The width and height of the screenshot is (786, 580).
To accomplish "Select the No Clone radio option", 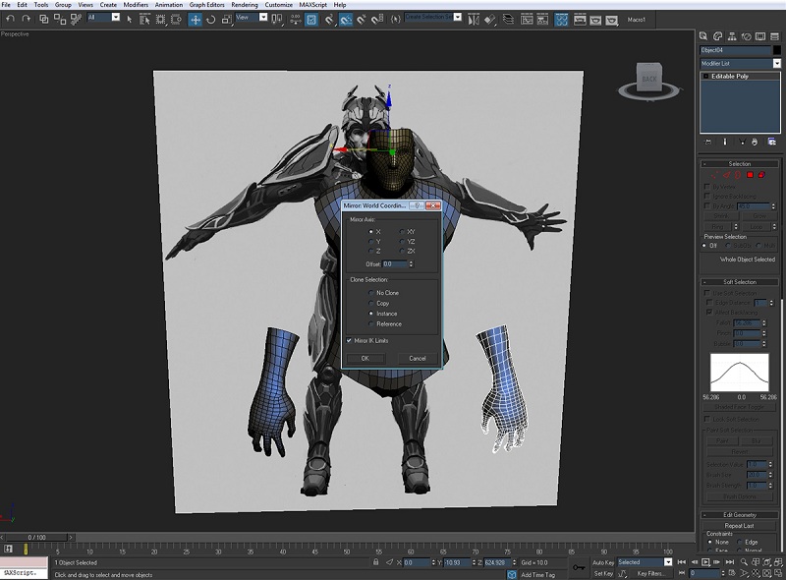I will 370,293.
